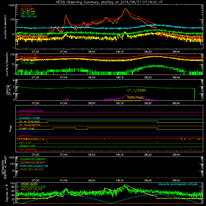Click the C1.1/2585 flare annotation

tap(137, 90)
